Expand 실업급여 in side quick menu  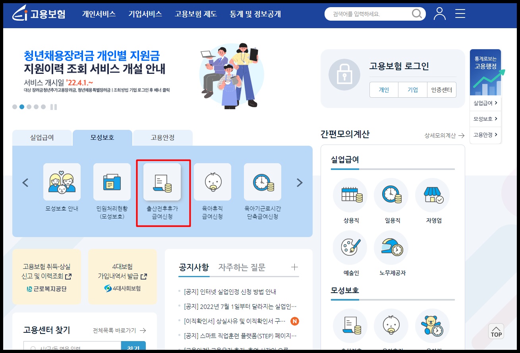pos(485,103)
